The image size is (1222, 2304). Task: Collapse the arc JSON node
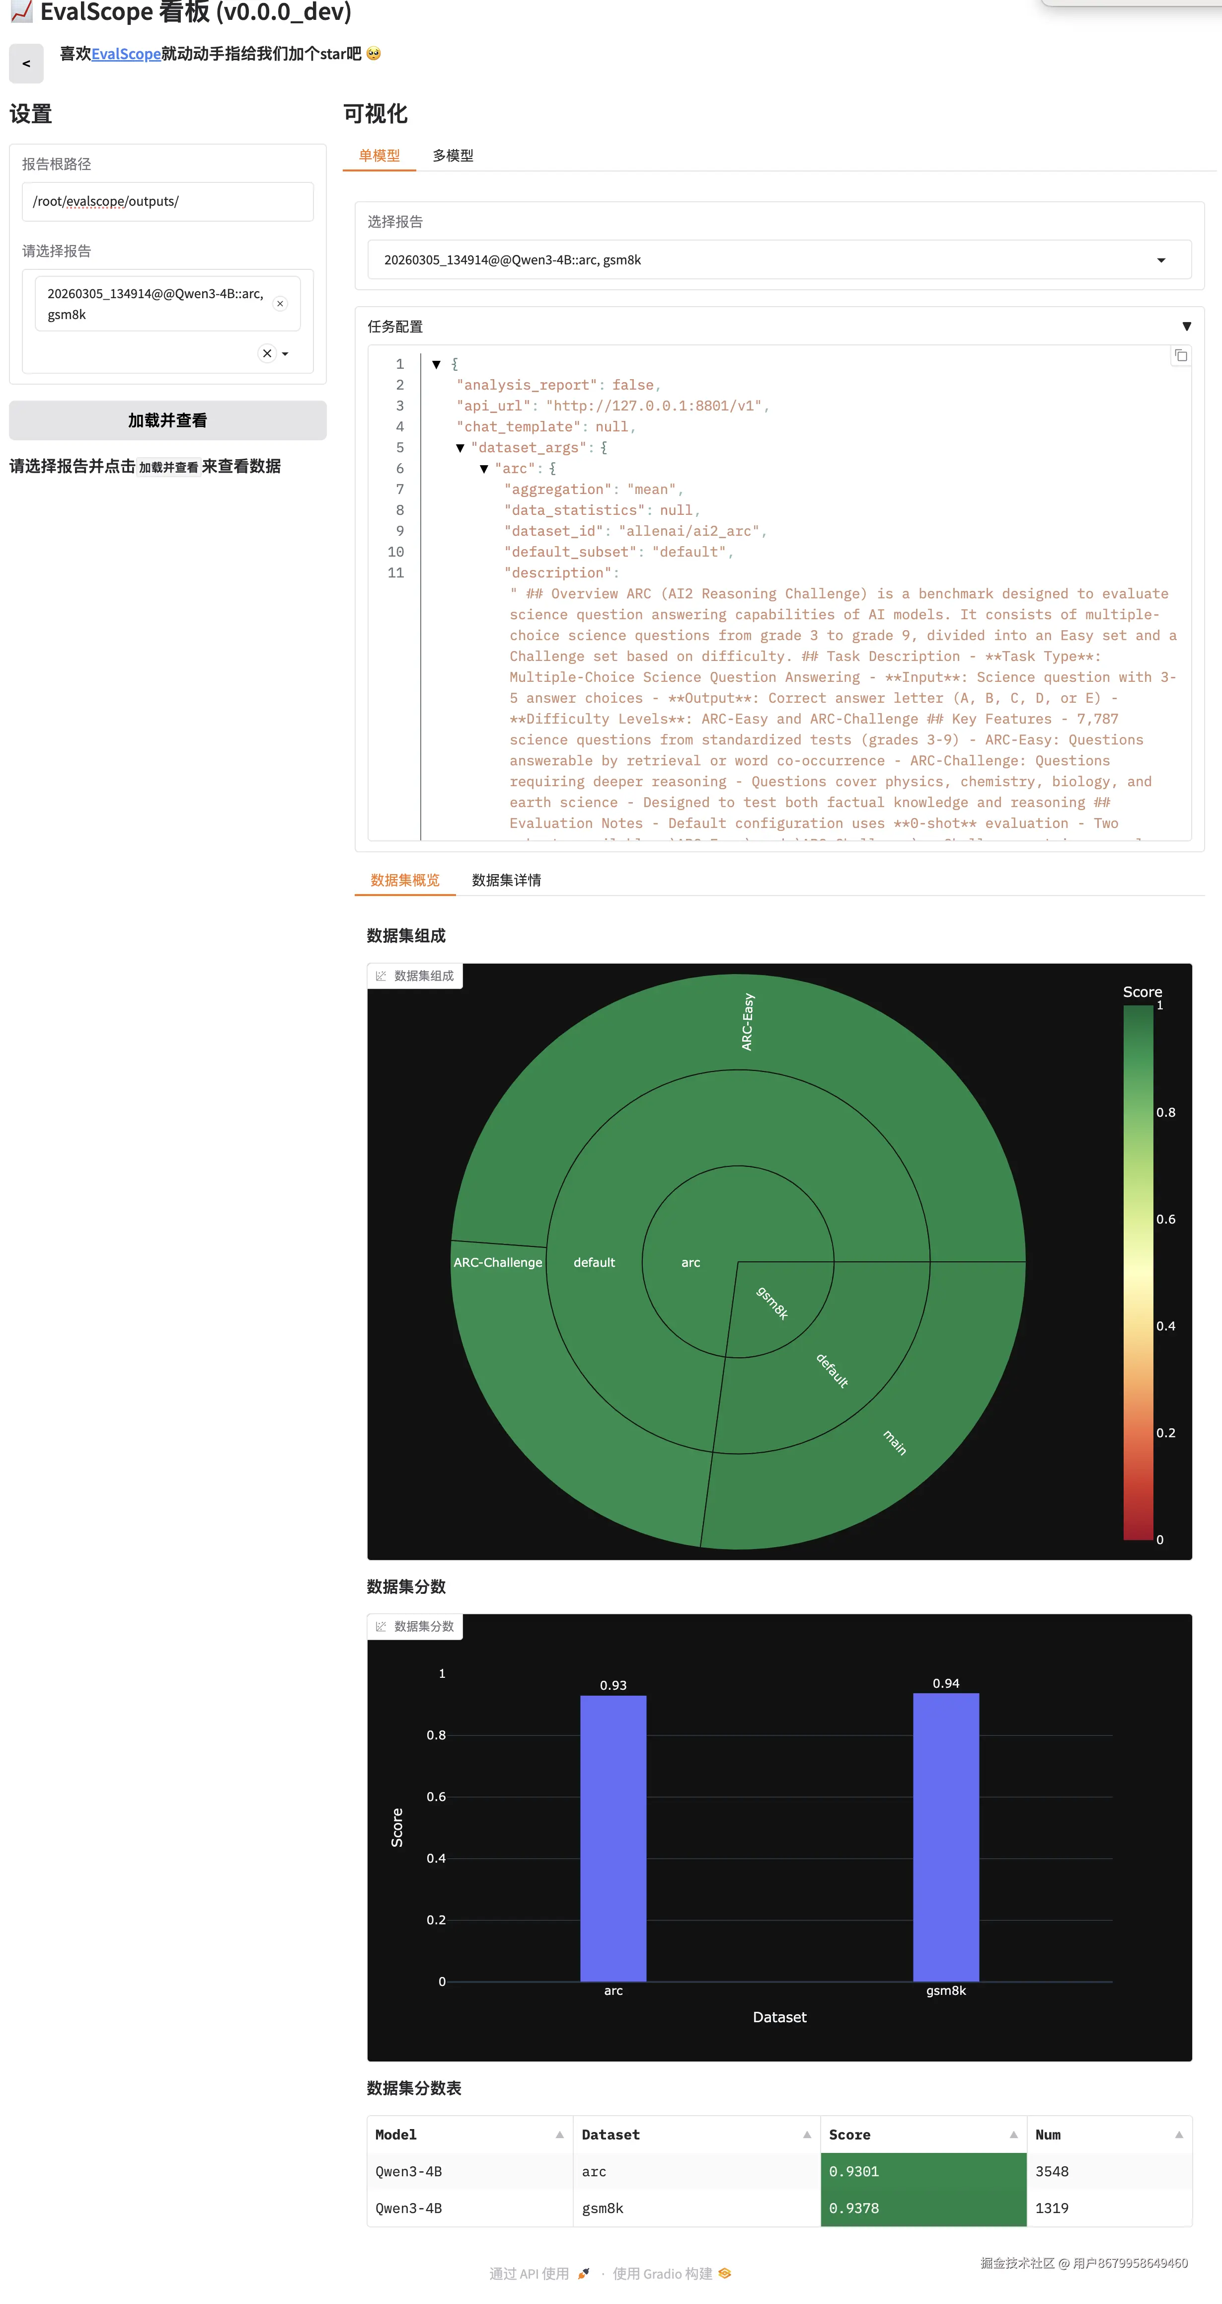[484, 469]
